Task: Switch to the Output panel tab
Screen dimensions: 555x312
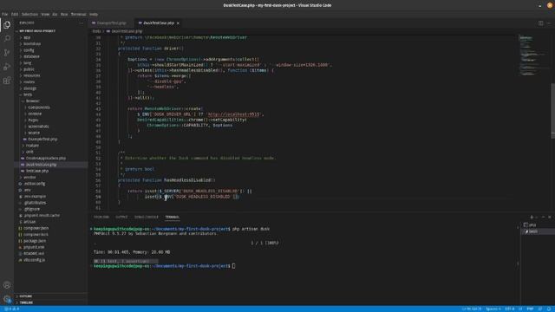Action: pyautogui.click(x=121, y=218)
